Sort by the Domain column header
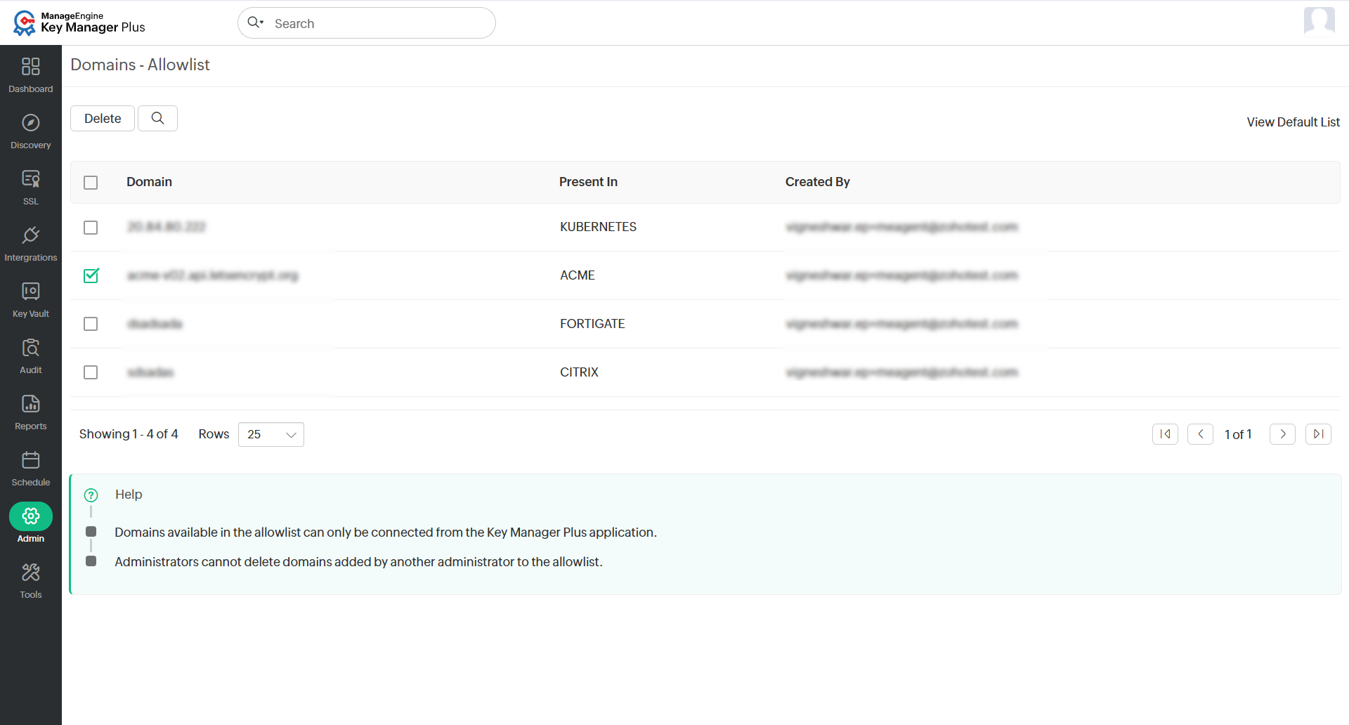Screen dimensions: 1349x725 149,182
